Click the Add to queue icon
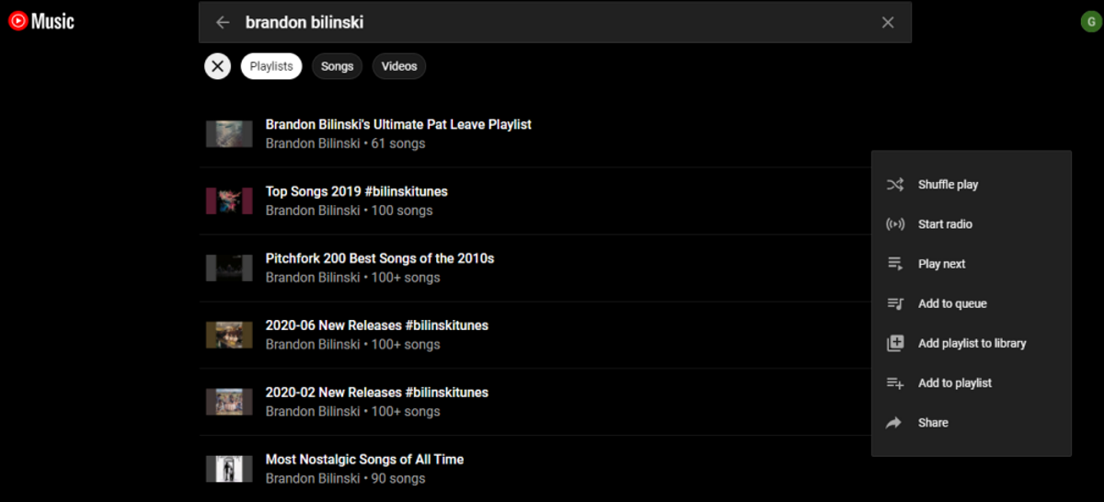Screen dimensions: 1104x502 894,303
